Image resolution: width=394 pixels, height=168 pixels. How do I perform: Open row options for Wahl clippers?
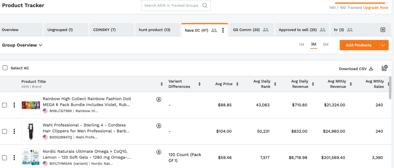pyautogui.click(x=14, y=131)
